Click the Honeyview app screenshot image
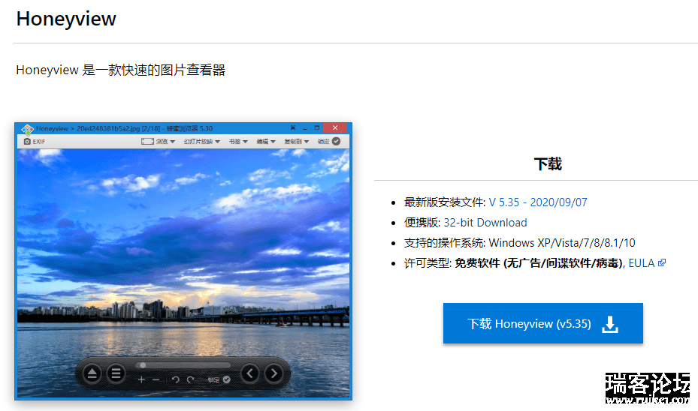This screenshot has height=411, width=698. 183,261
